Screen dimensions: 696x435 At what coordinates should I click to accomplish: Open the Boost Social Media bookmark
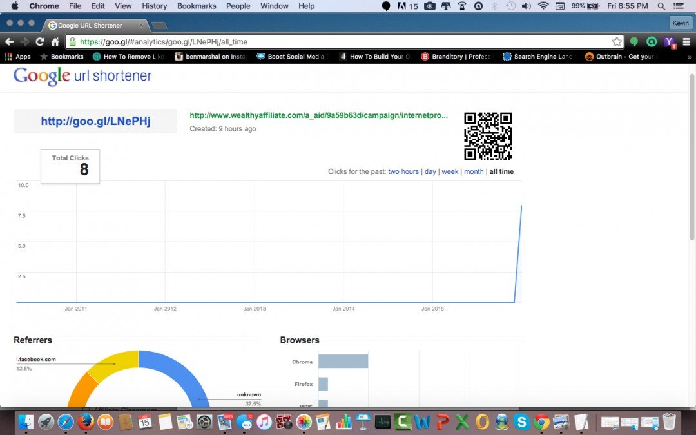[293, 56]
